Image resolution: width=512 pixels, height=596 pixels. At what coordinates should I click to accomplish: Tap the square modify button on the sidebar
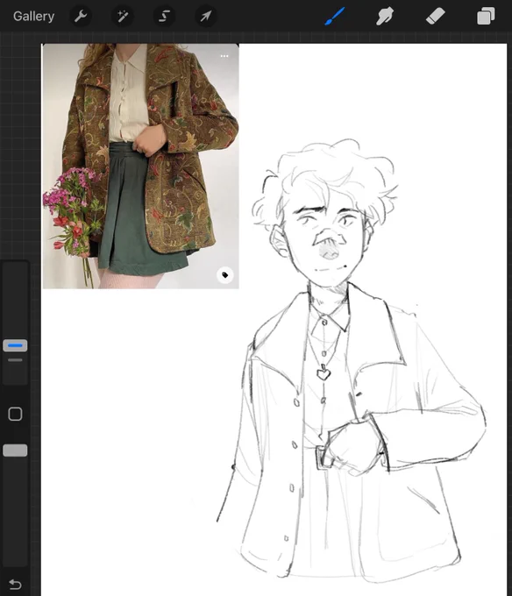click(x=15, y=414)
